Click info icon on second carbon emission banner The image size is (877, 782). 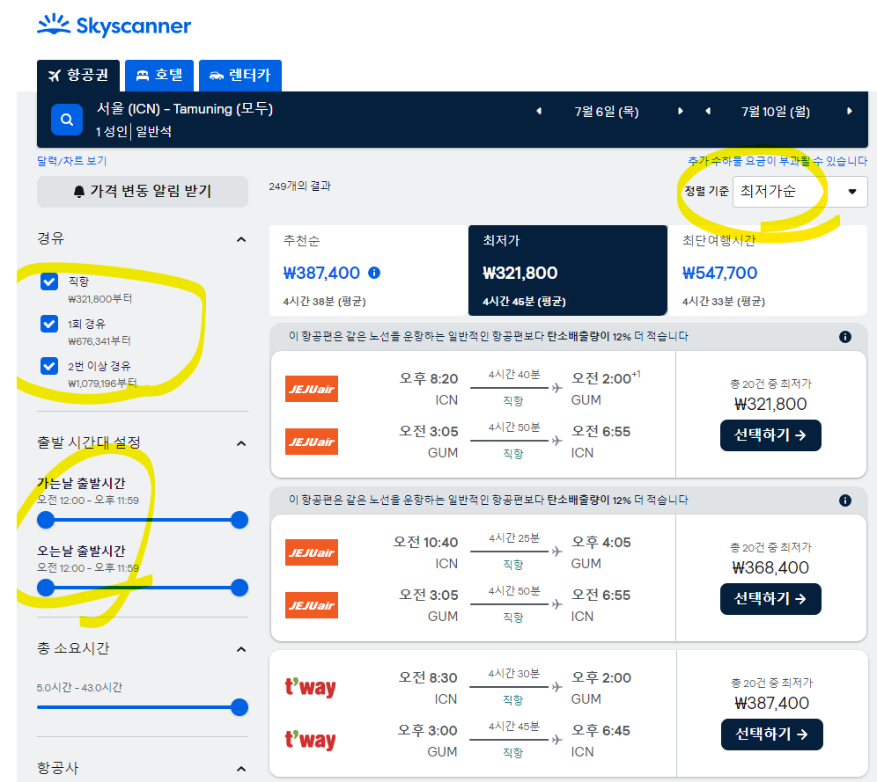pos(845,501)
